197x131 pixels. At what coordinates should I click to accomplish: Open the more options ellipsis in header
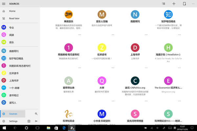click(193, 4)
